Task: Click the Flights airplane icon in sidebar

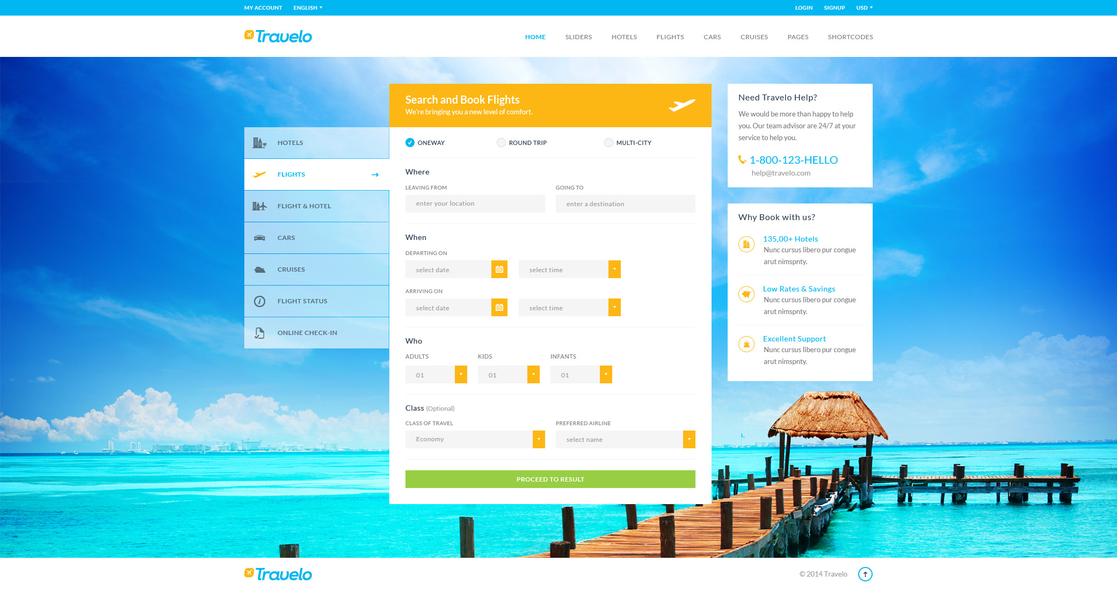Action: click(259, 174)
